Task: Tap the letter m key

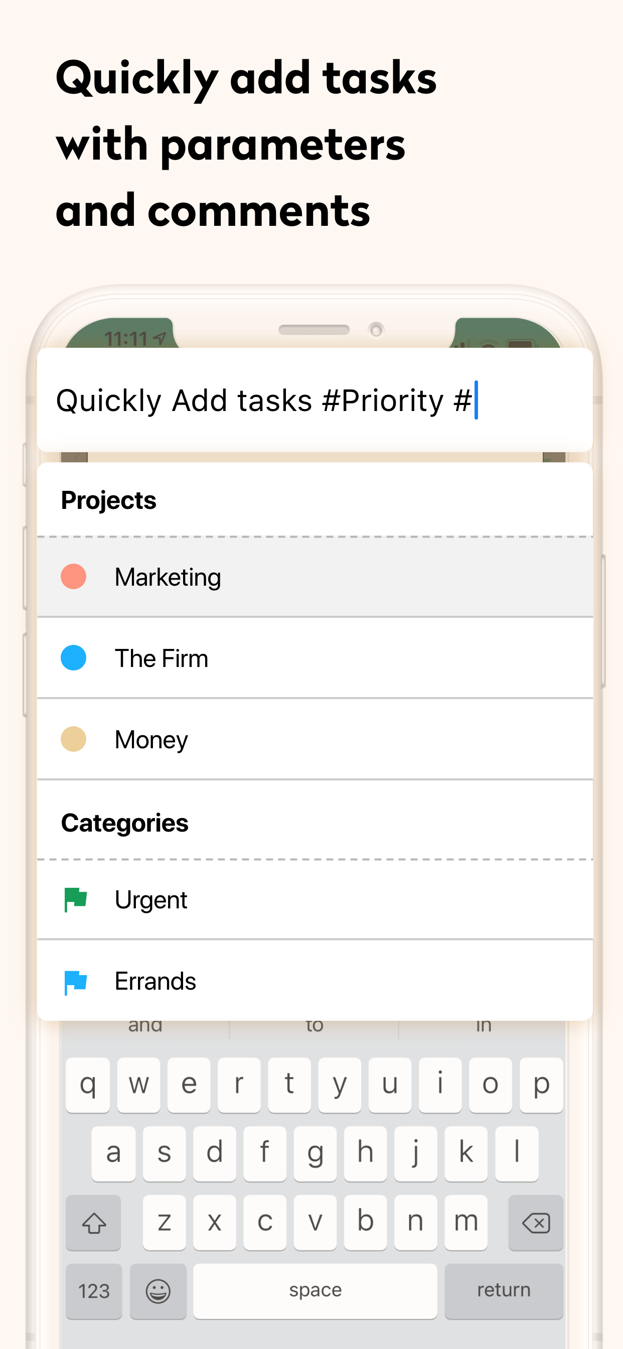Action: coord(466,1223)
